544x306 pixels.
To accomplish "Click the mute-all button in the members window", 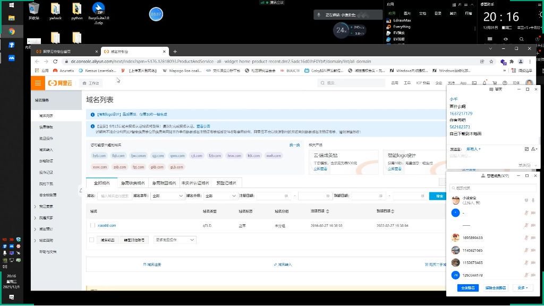I will tap(467, 288).
